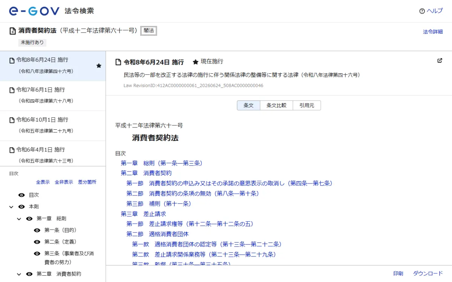Click the document icon beside 消費者契約法 title
The width and height of the screenshot is (452, 282).
tap(13, 31)
